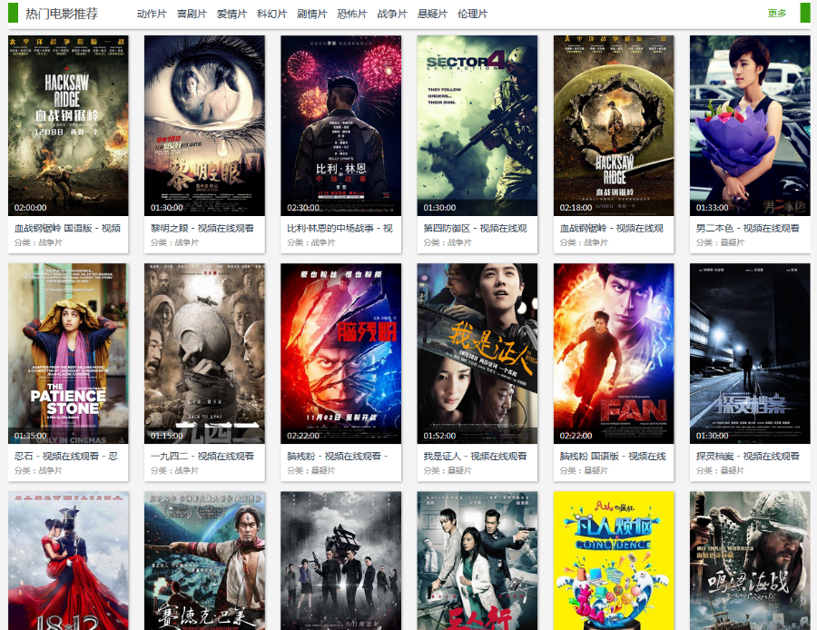The image size is (817, 630).
Task: Select the 恐怖片 category tab
Action: coord(352,14)
